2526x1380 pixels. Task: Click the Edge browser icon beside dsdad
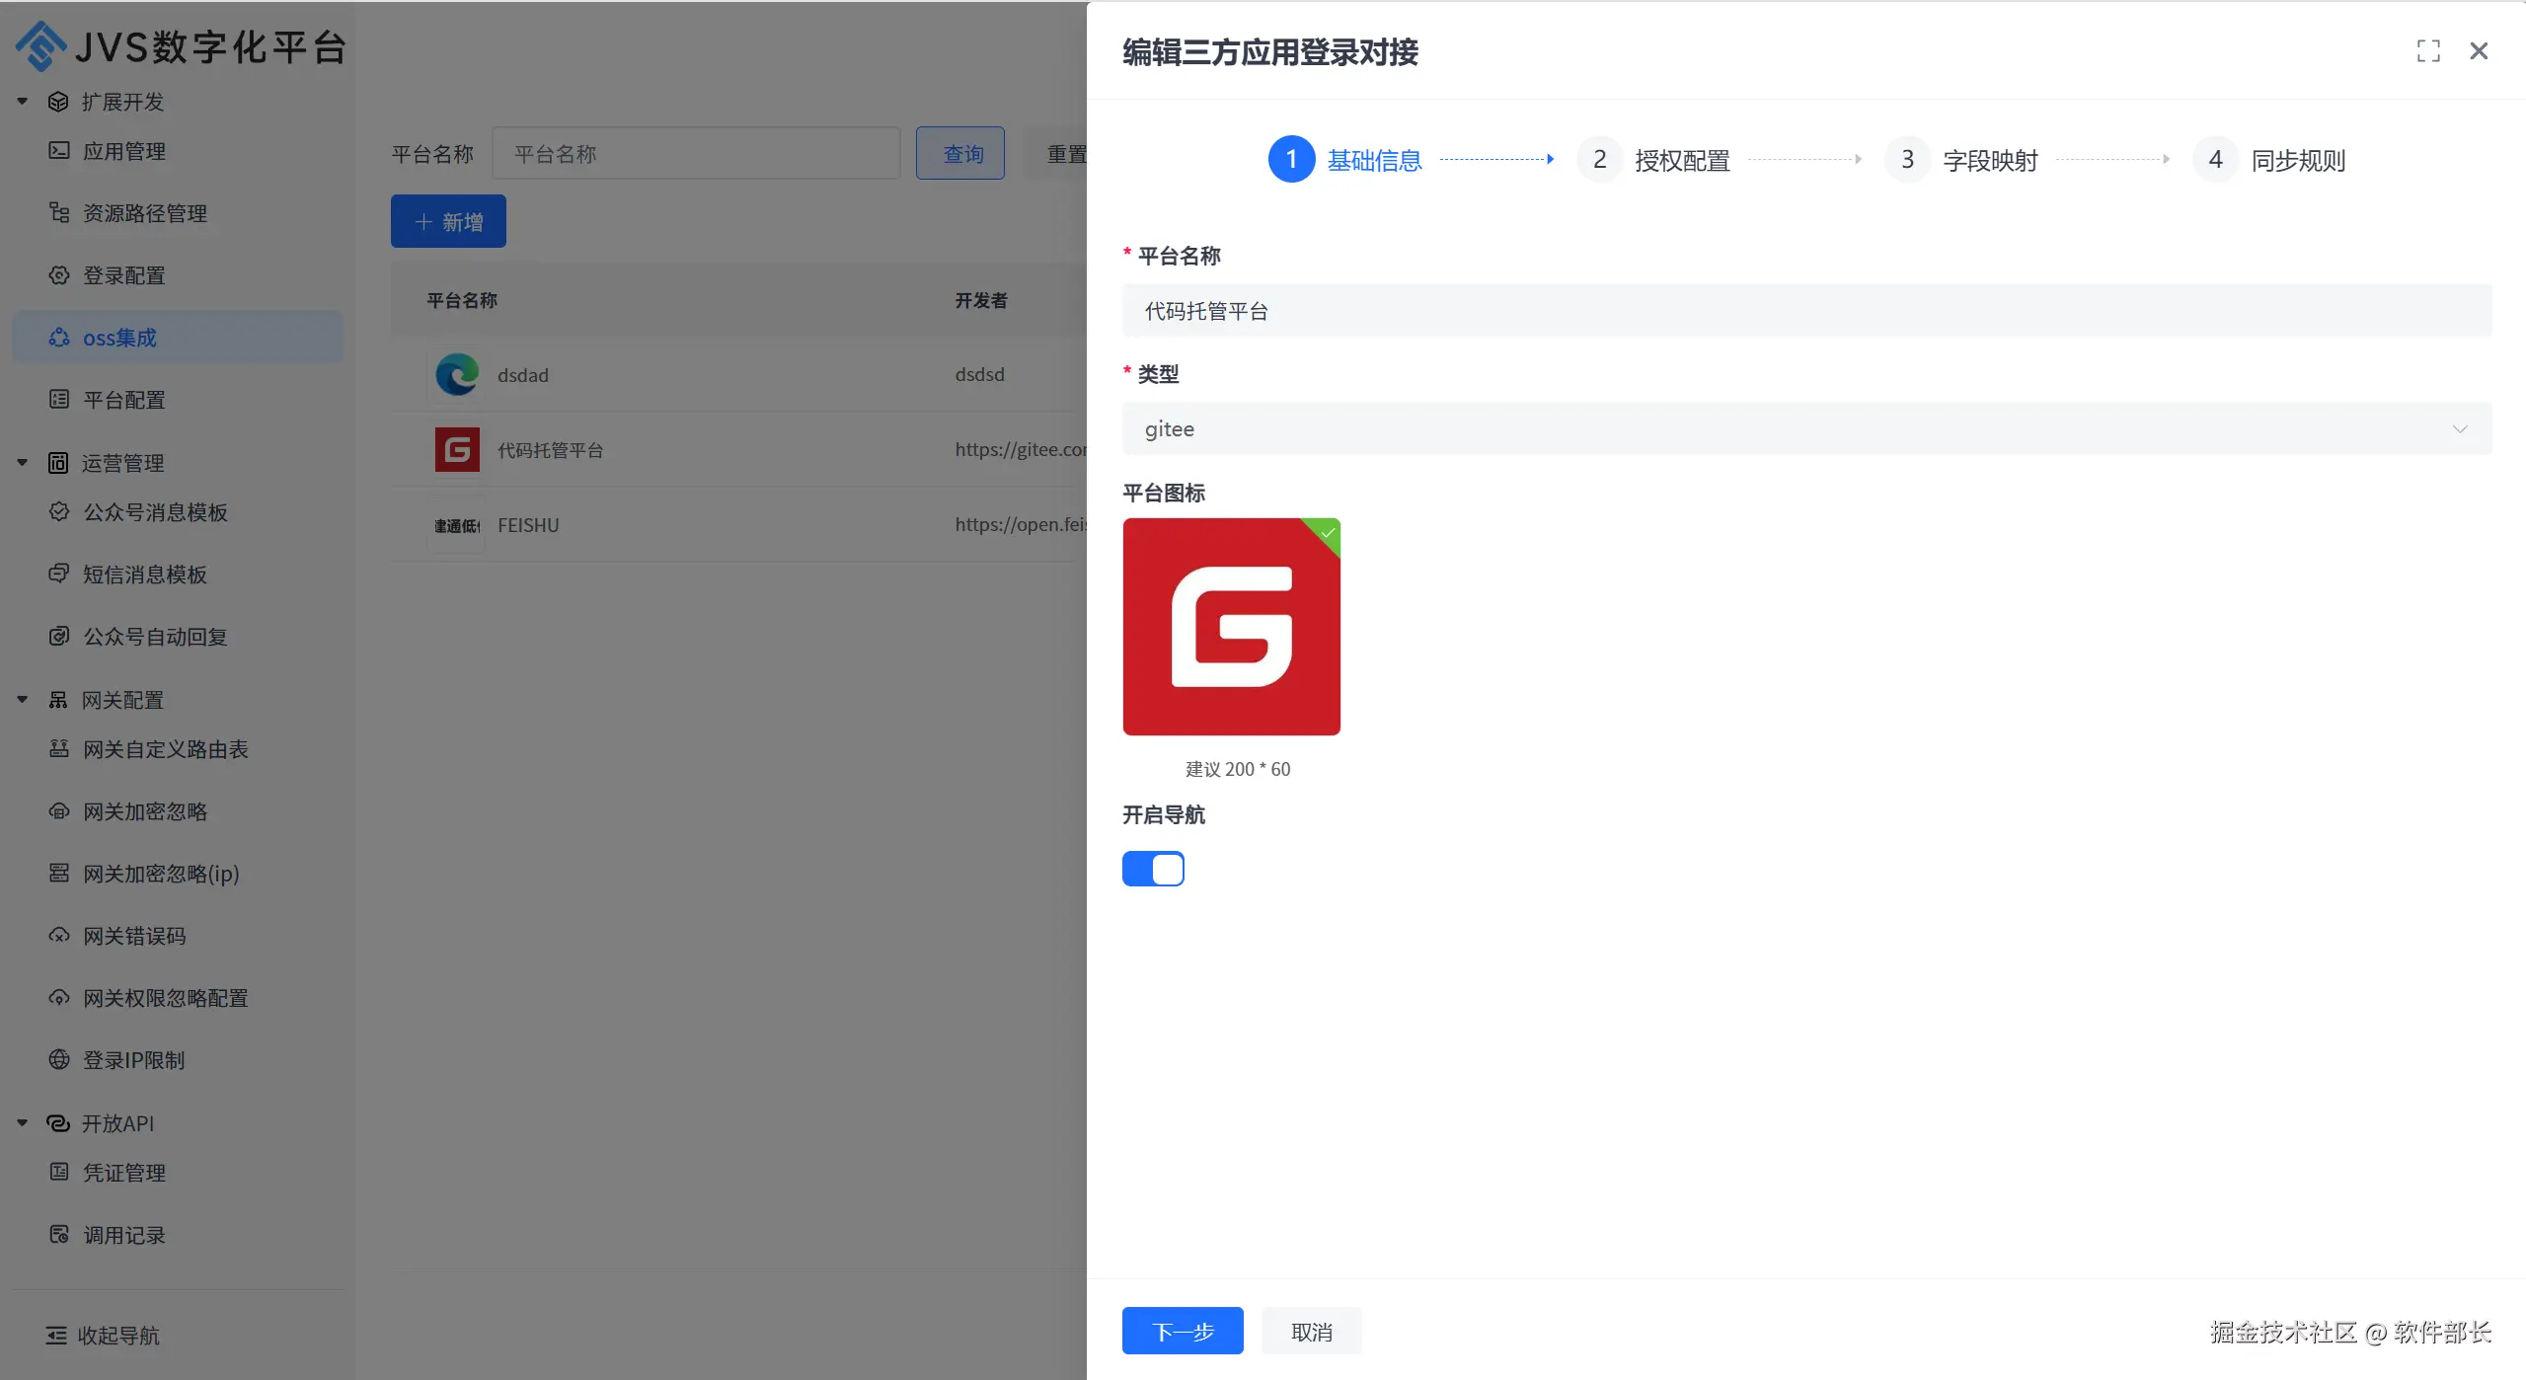tap(457, 375)
